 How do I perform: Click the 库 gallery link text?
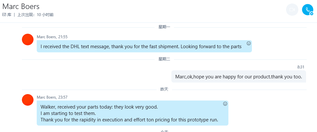point(9,15)
